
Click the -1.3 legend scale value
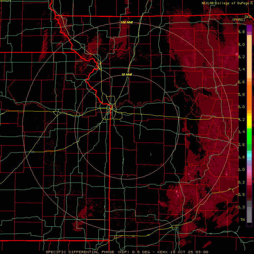pos(240,207)
